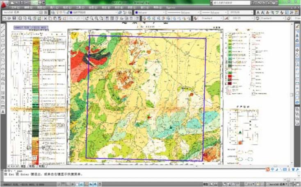Select the Rotate tool in Modify toolbar

pos(297,55)
